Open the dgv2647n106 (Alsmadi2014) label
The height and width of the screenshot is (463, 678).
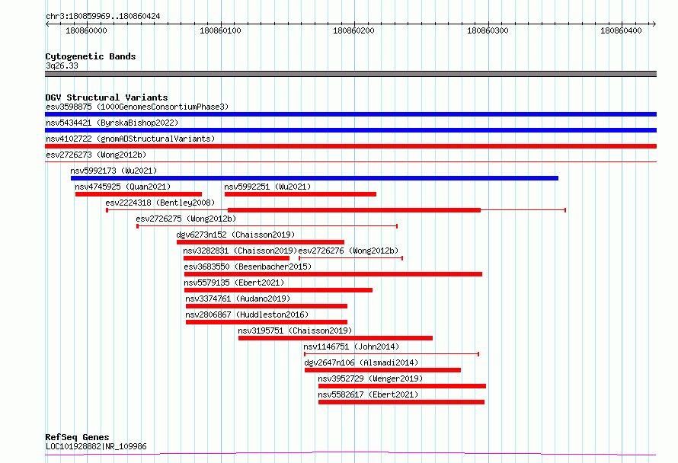click(362, 362)
